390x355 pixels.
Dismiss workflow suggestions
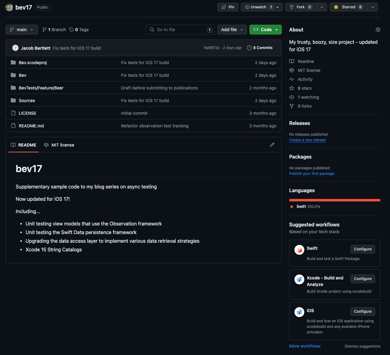(363, 346)
